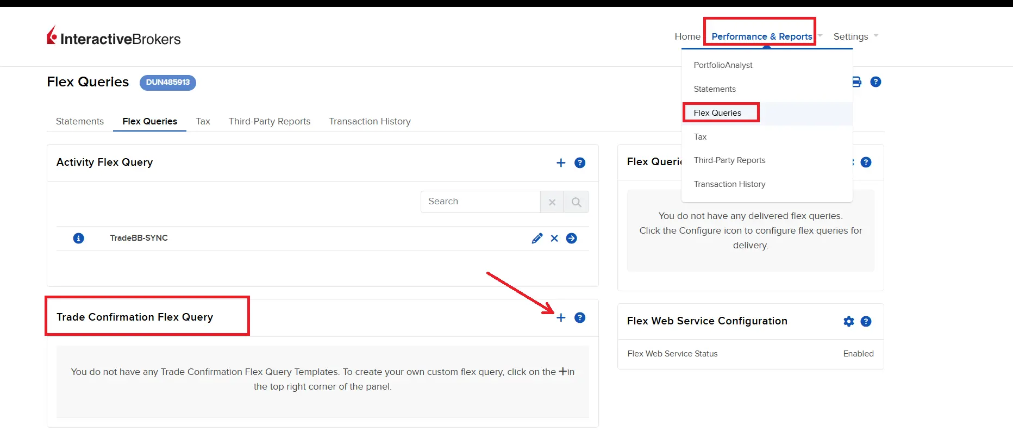Image resolution: width=1013 pixels, height=432 pixels.
Task: Create a new Trade Confirmation Flex Query
Action: (x=561, y=318)
